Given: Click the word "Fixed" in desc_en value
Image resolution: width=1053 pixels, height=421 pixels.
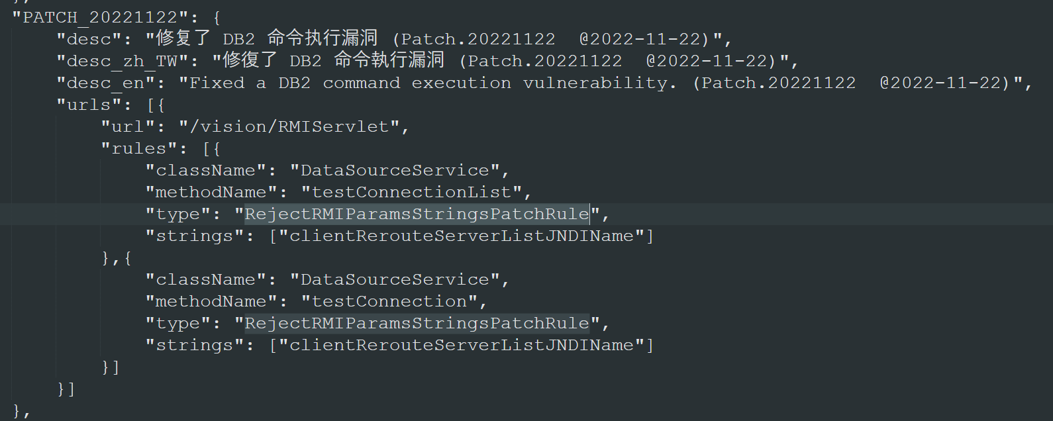Looking at the screenshot, I should [x=217, y=83].
